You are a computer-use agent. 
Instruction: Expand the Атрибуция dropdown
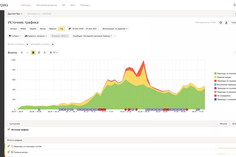[92, 36]
